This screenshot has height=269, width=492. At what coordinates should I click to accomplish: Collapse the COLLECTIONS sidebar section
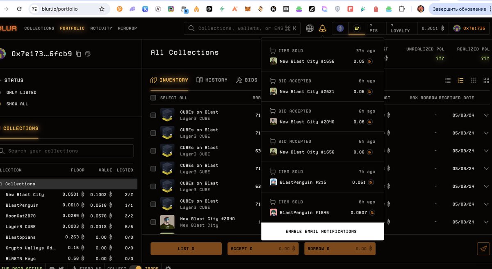pyautogui.click(x=20, y=128)
